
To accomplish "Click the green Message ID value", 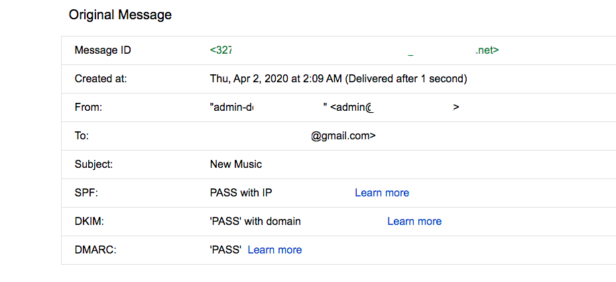I will [354, 50].
